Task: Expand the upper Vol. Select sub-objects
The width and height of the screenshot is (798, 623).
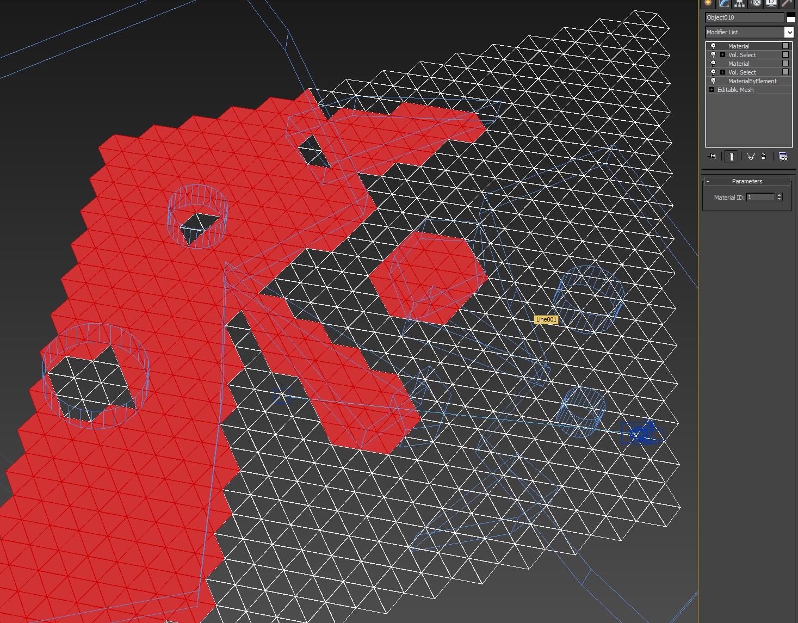Action: [722, 55]
